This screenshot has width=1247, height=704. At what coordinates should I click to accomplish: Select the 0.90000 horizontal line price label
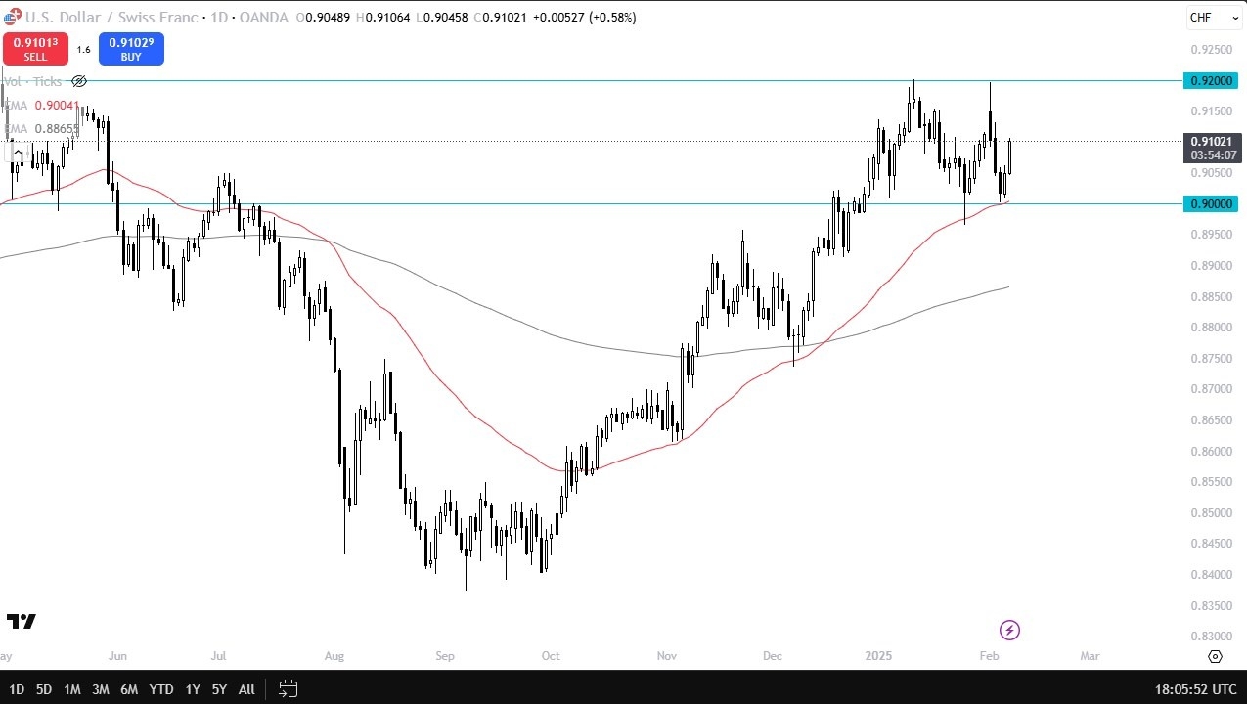click(x=1210, y=203)
